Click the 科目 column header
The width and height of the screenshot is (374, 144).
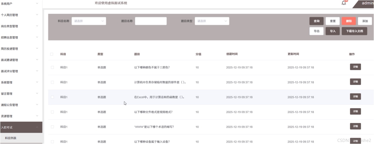click(63, 54)
